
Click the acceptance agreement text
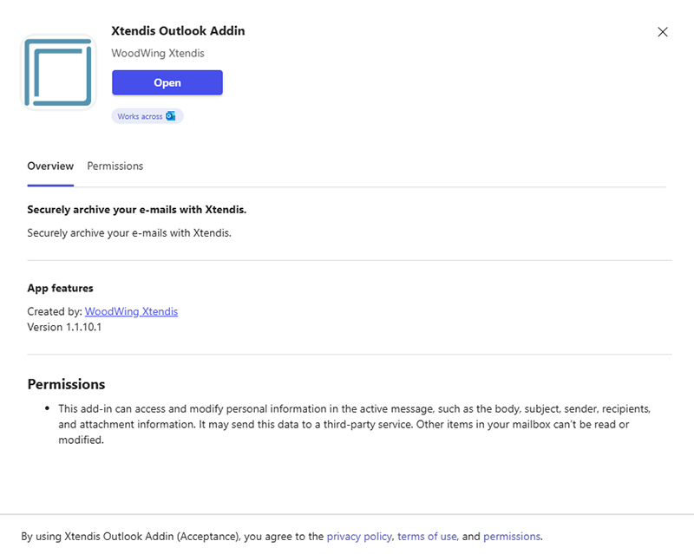click(161, 536)
